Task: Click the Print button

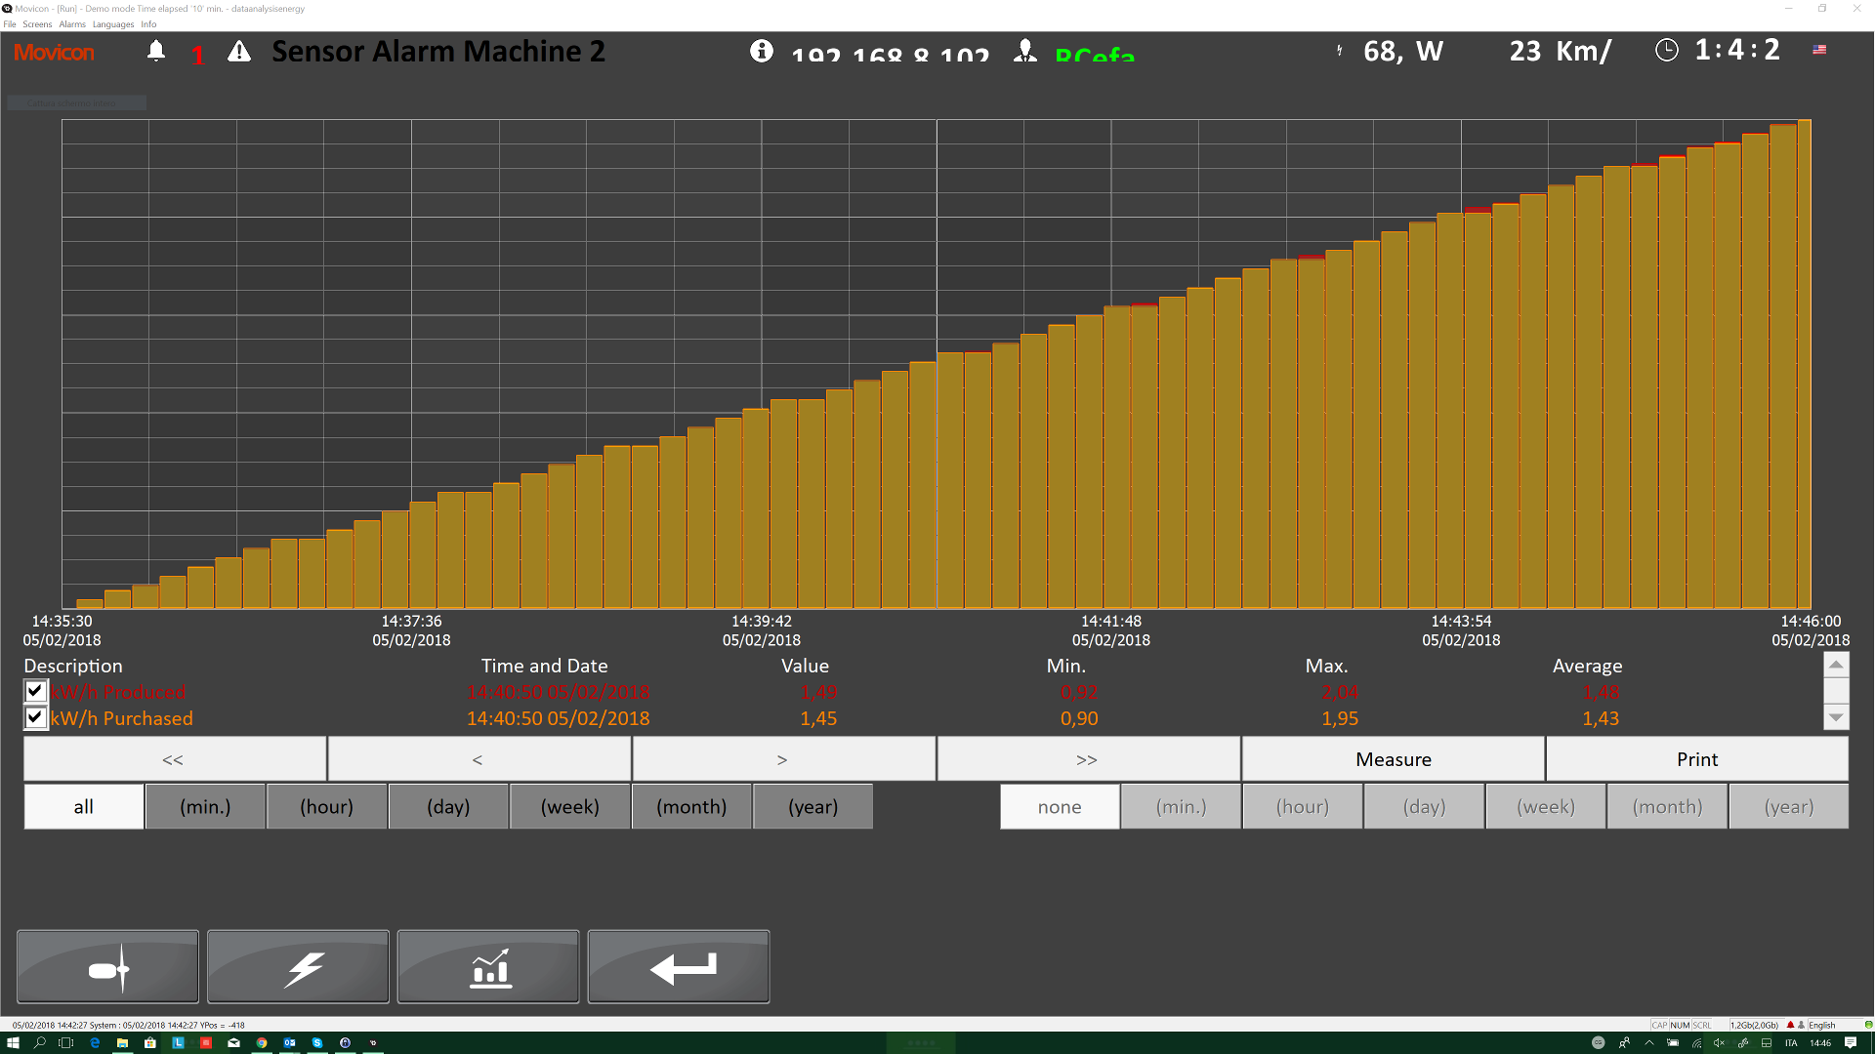Action: [x=1697, y=759]
